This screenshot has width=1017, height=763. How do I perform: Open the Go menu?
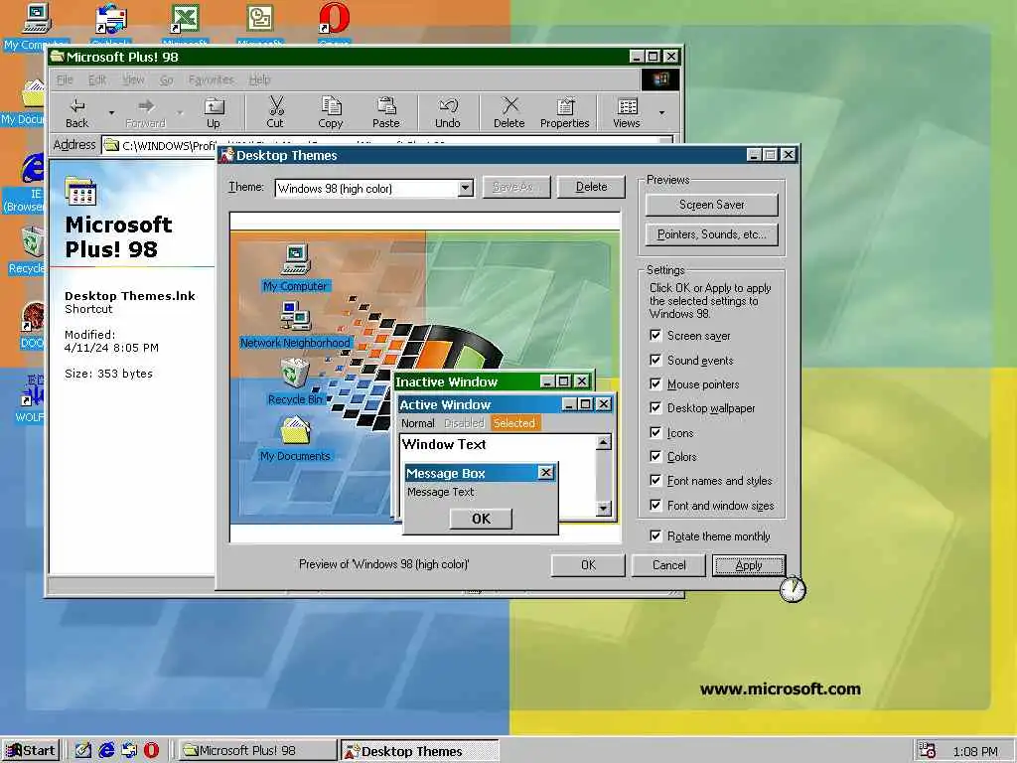coord(167,79)
